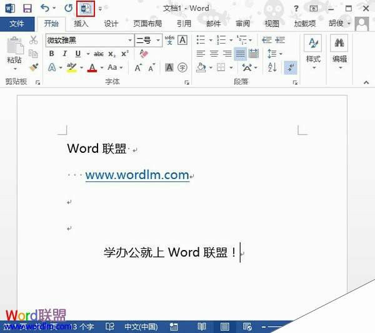Viewport: 375px width, 333px height.
Task: Redo with the repeat arrow icon
Action: point(68,8)
